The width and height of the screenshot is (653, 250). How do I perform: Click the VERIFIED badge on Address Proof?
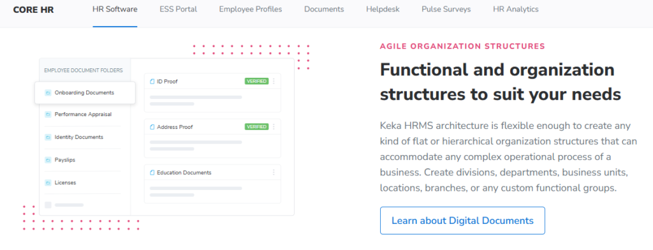pyautogui.click(x=256, y=127)
